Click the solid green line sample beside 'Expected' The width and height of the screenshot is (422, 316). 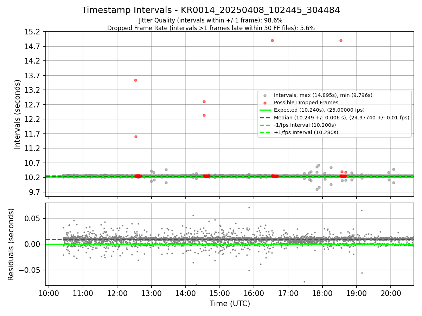click(265, 110)
